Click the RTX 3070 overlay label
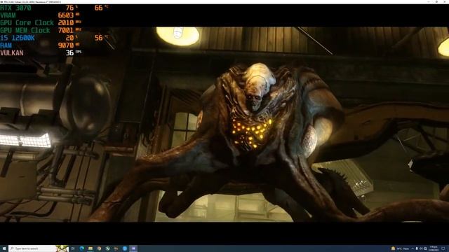This screenshot has width=449, height=252. click(15, 8)
